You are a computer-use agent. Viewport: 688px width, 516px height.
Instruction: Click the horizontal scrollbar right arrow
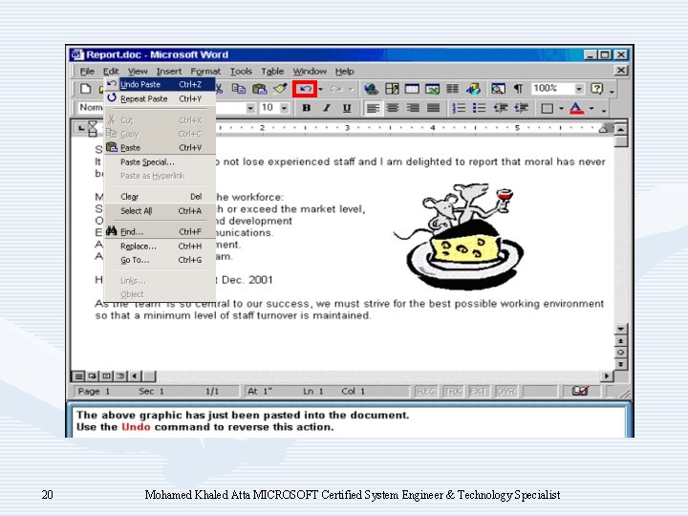[607, 376]
